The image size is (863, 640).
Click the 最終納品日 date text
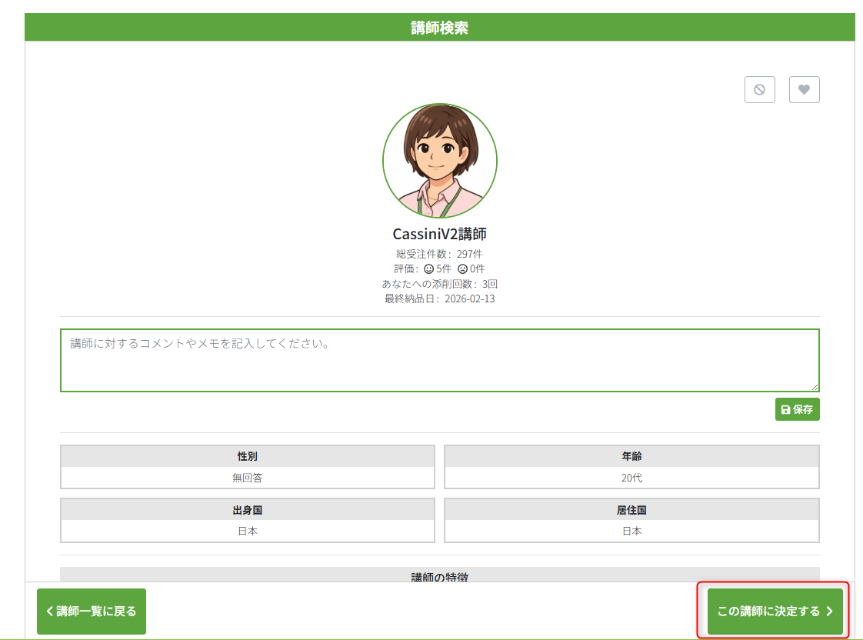tap(439, 298)
